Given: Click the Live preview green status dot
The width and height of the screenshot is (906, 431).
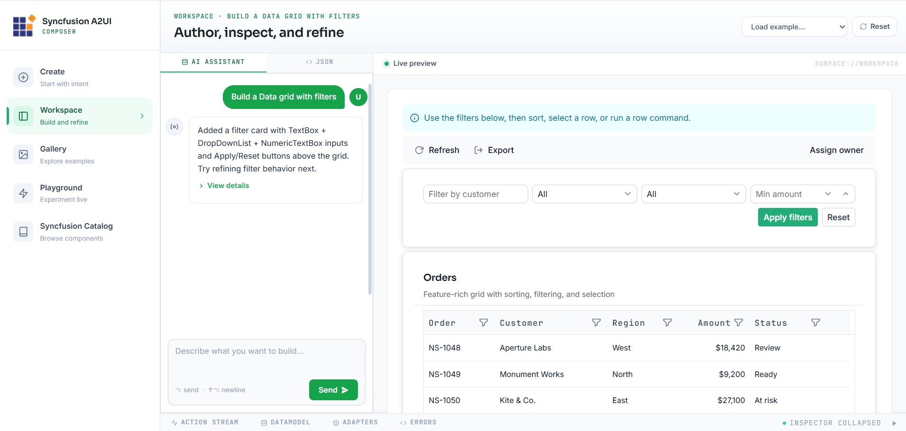Looking at the screenshot, I should pos(387,63).
